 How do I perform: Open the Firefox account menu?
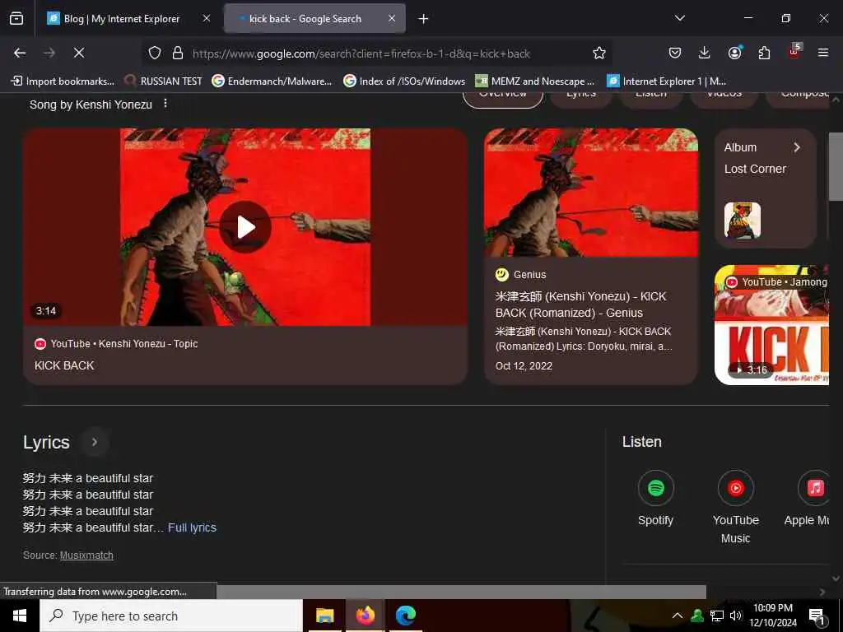pyautogui.click(x=734, y=53)
